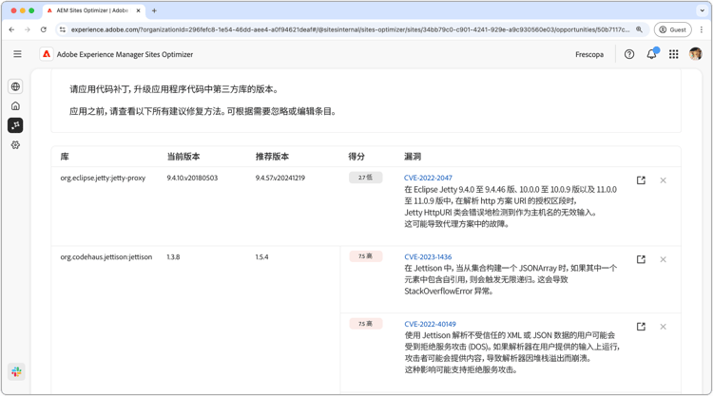The width and height of the screenshot is (713, 396).
Task: Open the help question mark icon
Action: coord(629,54)
